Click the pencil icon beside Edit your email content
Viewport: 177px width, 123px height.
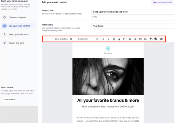click(x=5, y=26)
